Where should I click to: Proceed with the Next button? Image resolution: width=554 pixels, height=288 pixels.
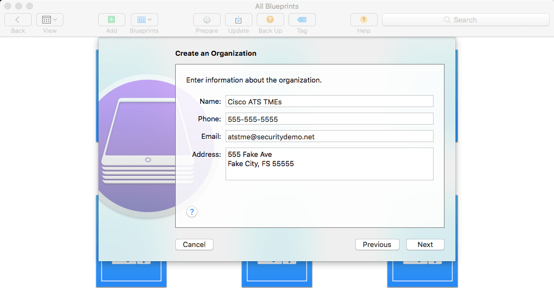click(x=425, y=245)
